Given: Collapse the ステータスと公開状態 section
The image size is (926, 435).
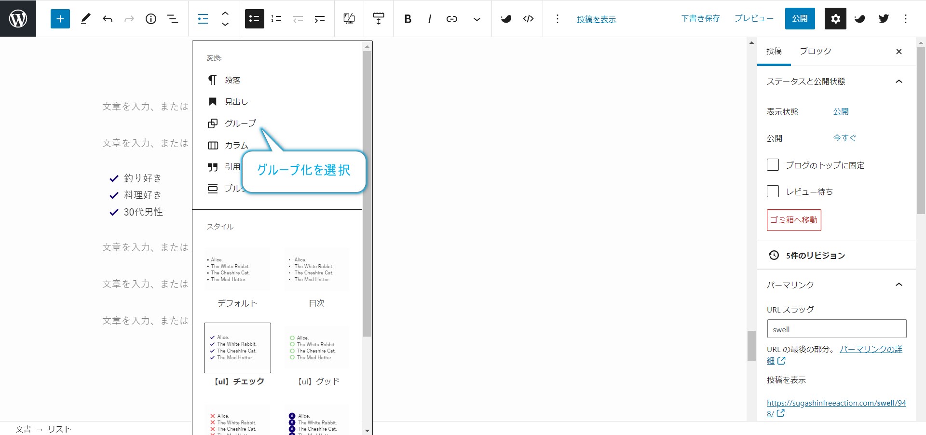Looking at the screenshot, I should (x=899, y=82).
